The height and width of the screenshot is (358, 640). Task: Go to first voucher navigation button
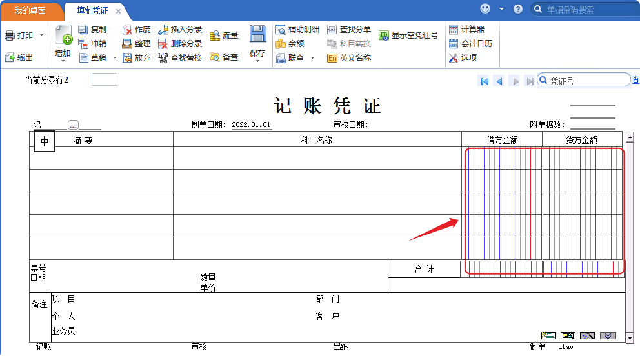tap(485, 82)
